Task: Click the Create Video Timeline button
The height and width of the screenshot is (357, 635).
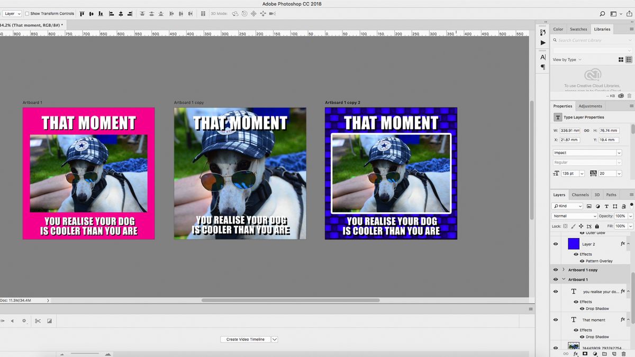Action: click(246, 339)
